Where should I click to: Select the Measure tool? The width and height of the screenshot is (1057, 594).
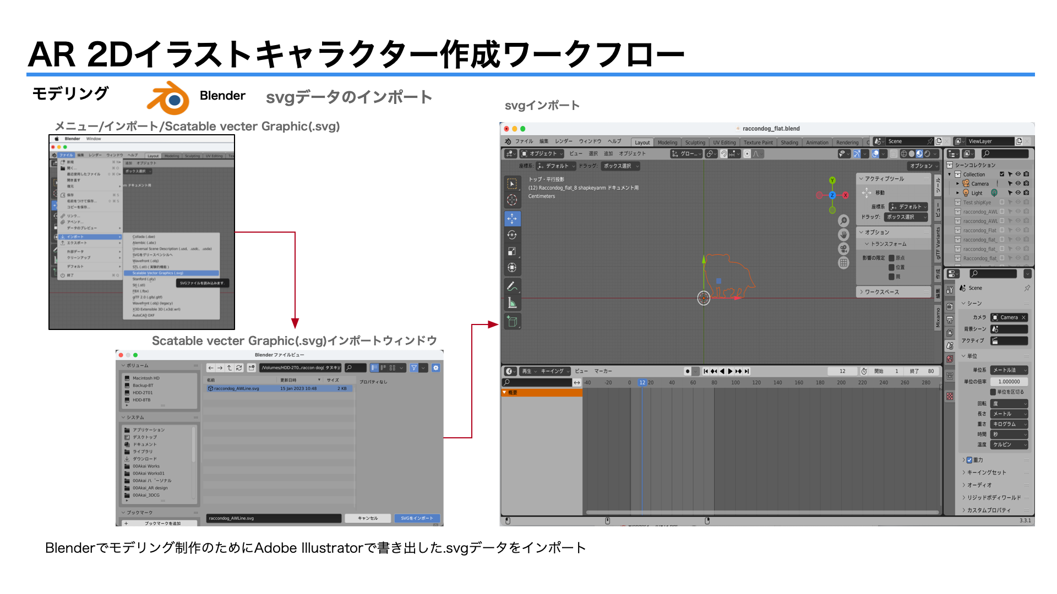512,302
